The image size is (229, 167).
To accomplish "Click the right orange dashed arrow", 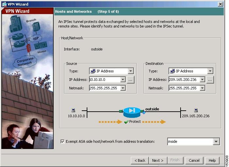I will click(x=154, y=122).
